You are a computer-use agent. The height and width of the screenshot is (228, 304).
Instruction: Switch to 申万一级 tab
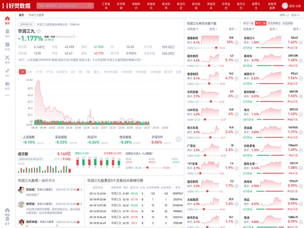248,23
